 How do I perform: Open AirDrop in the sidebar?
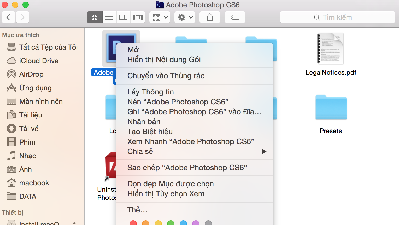tap(31, 74)
